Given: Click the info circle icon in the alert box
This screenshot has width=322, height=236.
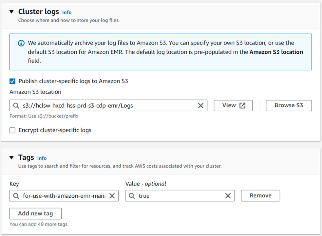Looking at the screenshot, I should pyautogui.click(x=21, y=43).
